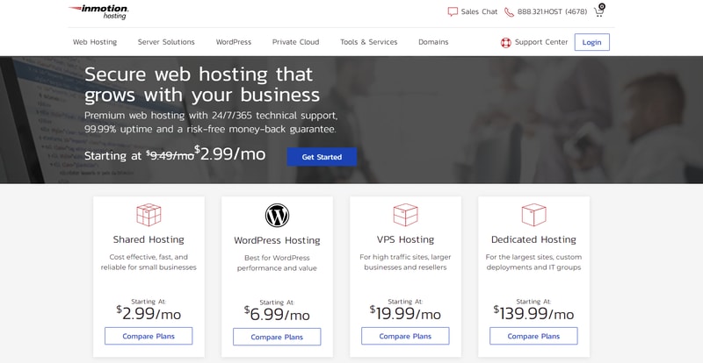Click the Support Center lifebuoy icon
Viewport: 703px width, 363px height.
[506, 42]
